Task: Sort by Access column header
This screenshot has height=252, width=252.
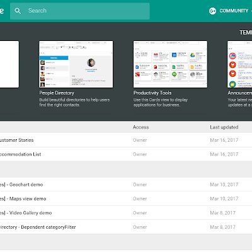Action: click(x=140, y=127)
